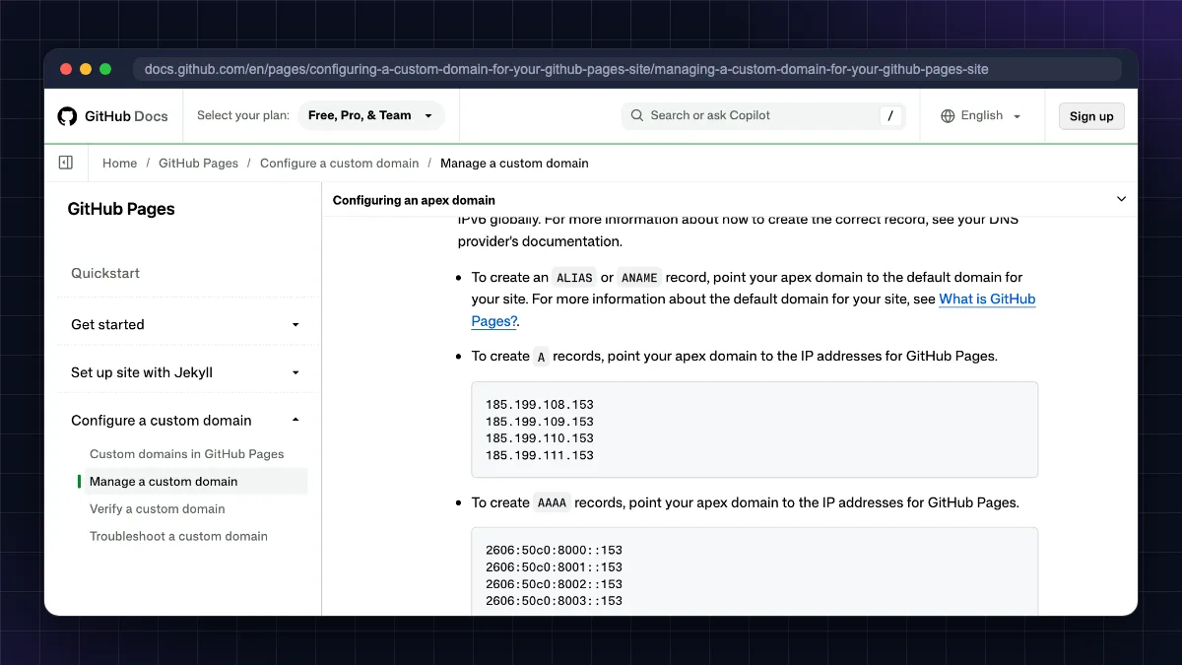Image resolution: width=1182 pixels, height=665 pixels.
Task: Click IP address 185.199.109.153
Action: [x=540, y=422]
